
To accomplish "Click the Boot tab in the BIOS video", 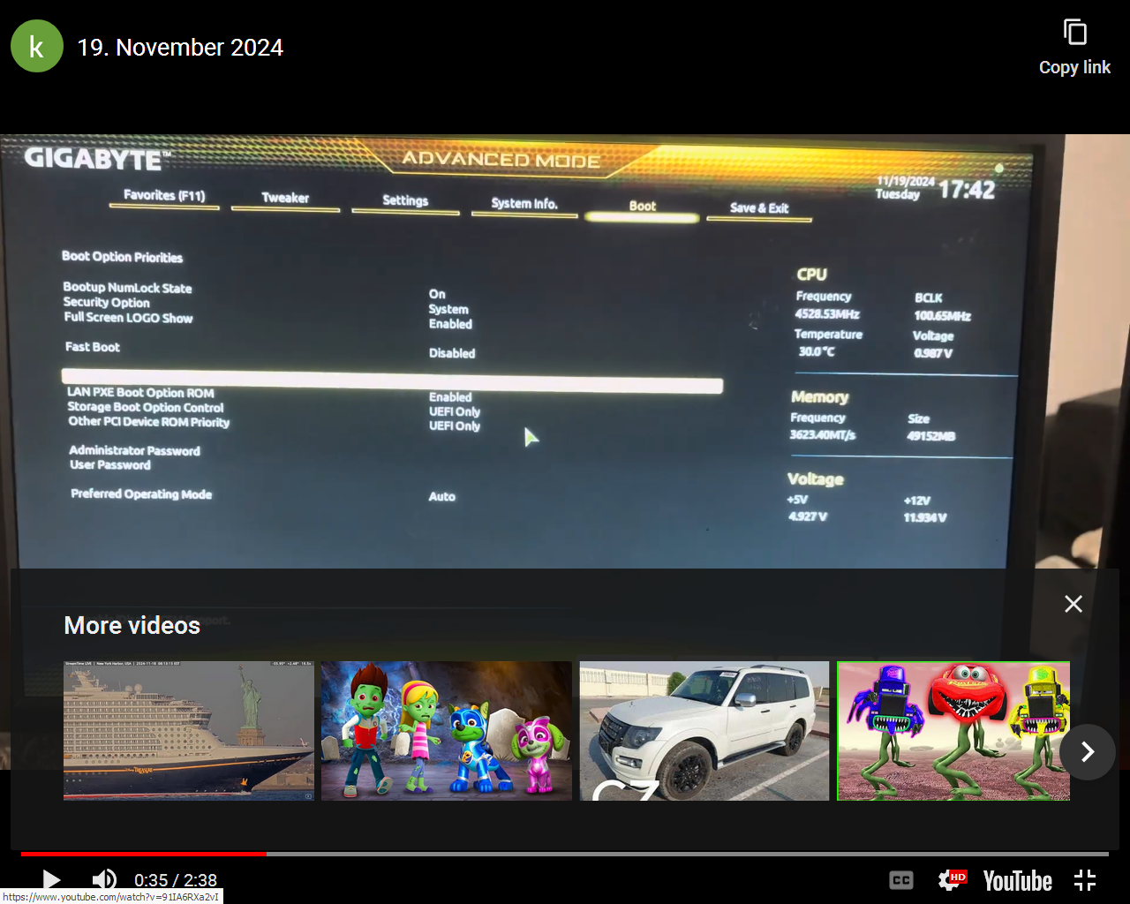I will pyautogui.click(x=643, y=206).
